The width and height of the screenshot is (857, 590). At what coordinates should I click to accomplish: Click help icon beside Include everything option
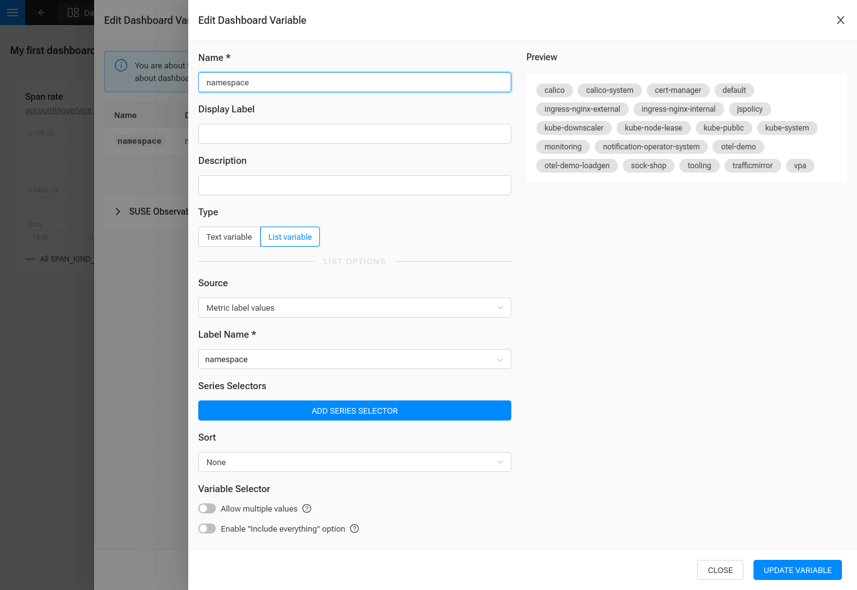(354, 528)
